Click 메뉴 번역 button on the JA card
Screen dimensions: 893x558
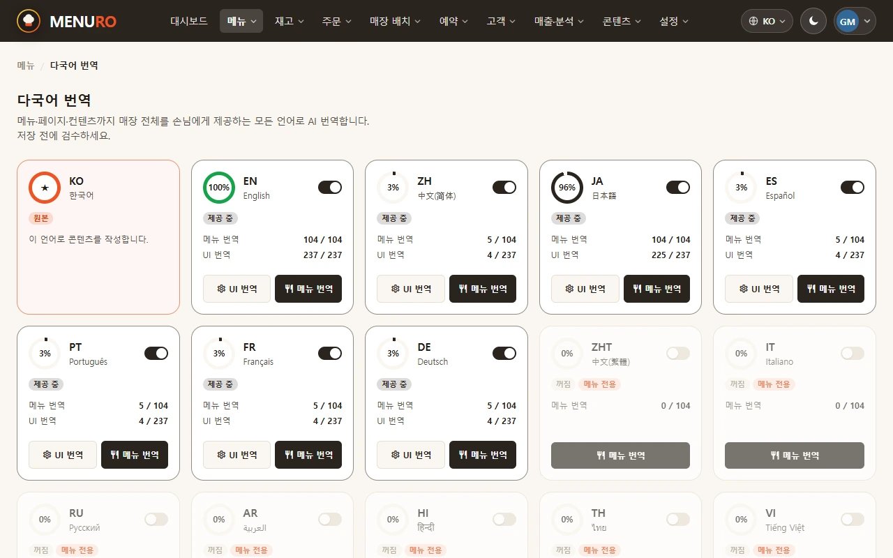tap(656, 289)
